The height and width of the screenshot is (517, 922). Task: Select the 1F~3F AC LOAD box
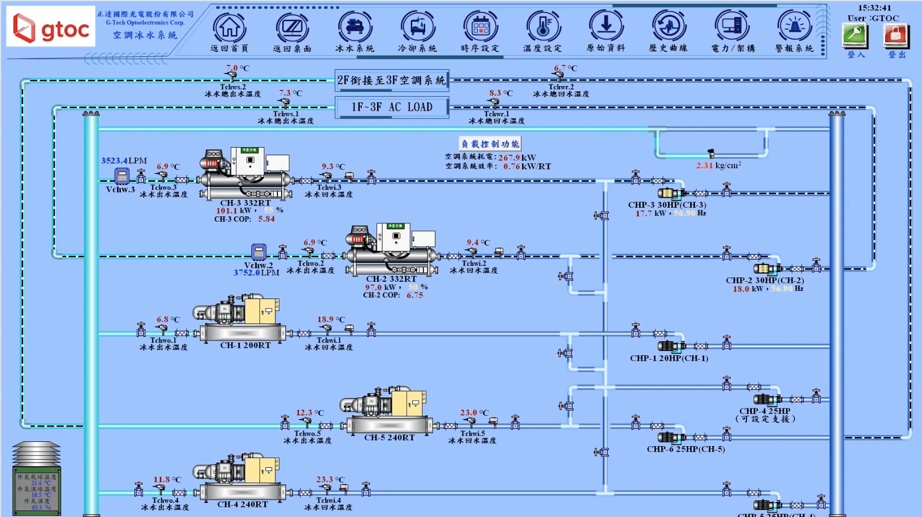tap(392, 107)
